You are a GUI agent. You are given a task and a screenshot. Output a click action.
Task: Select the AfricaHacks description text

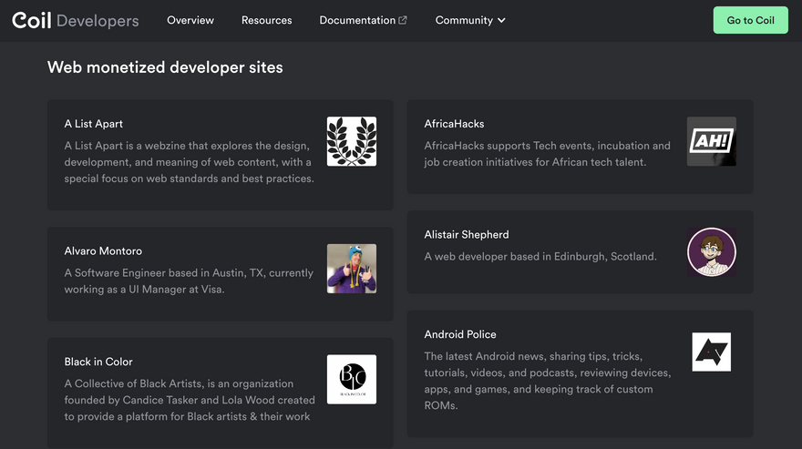pos(548,154)
